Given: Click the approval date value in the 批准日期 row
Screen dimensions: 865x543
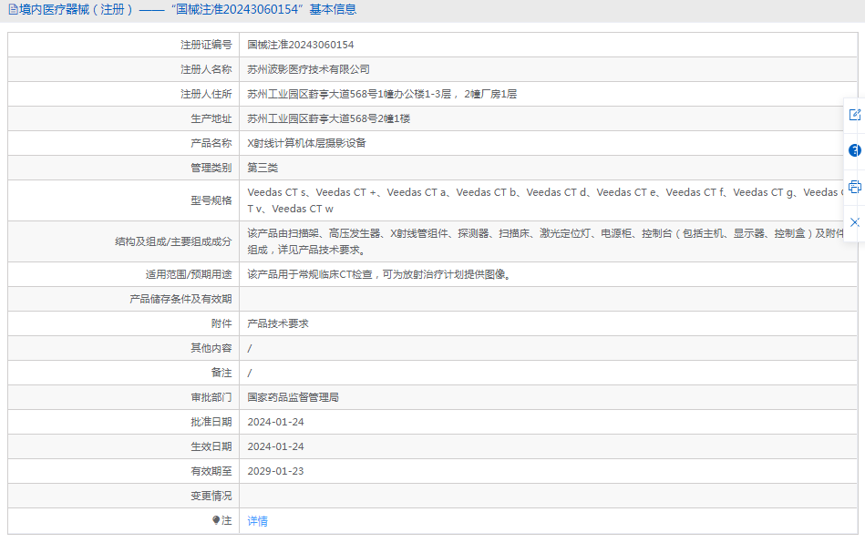Looking at the screenshot, I should (x=276, y=422).
